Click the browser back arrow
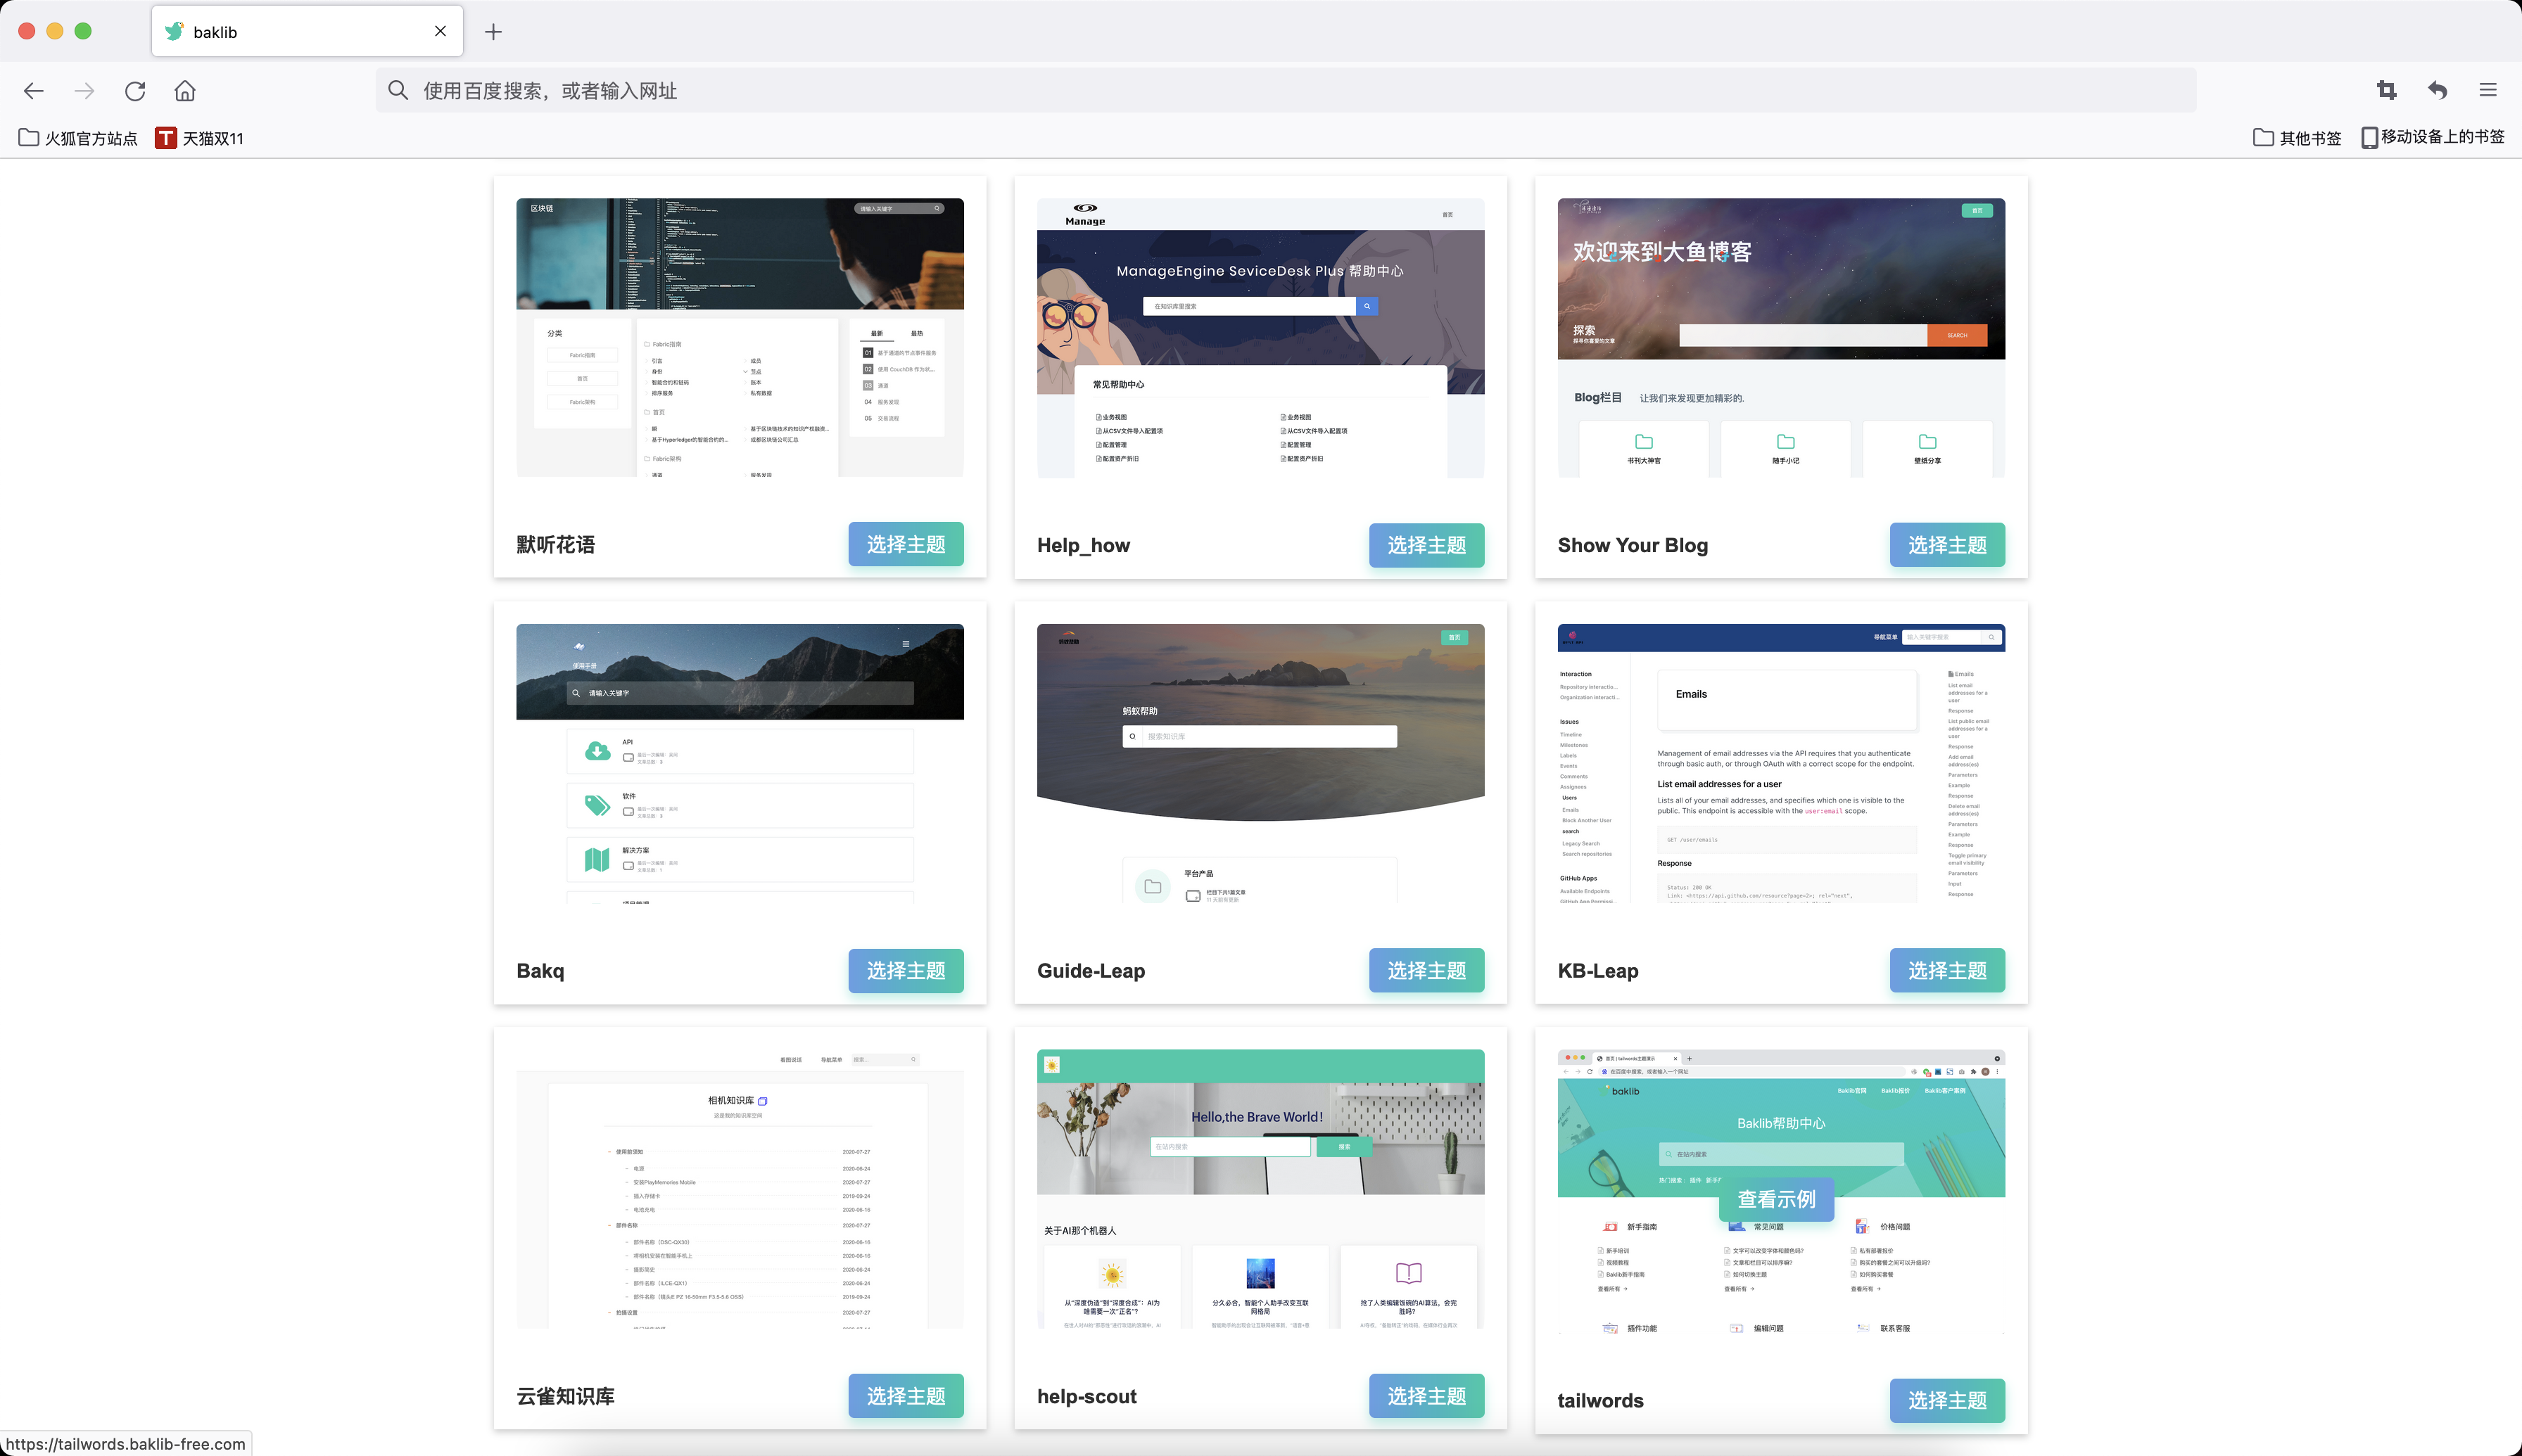The width and height of the screenshot is (2522, 1456). pos(34,91)
